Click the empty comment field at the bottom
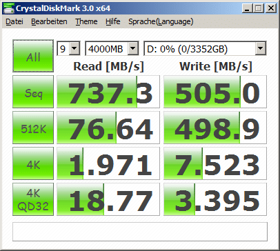The image size is (280, 251). [x=140, y=232]
